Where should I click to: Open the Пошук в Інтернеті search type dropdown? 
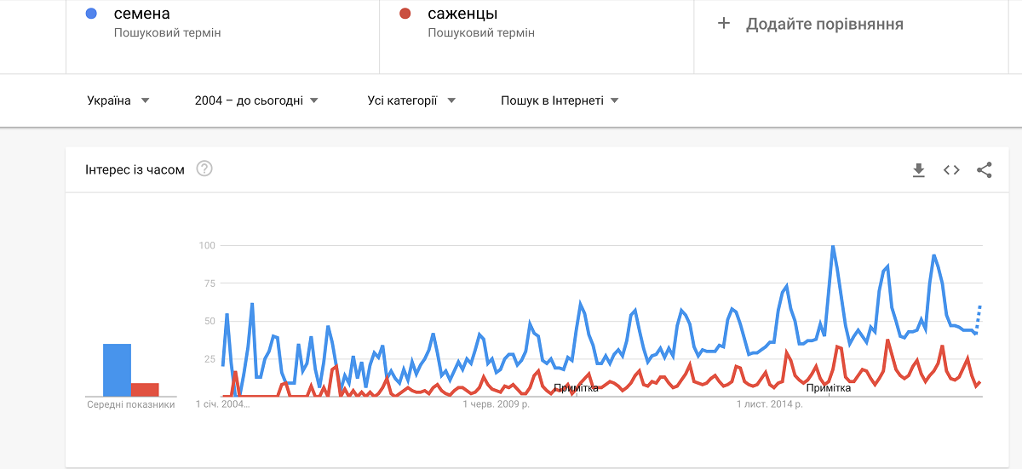click(x=560, y=100)
